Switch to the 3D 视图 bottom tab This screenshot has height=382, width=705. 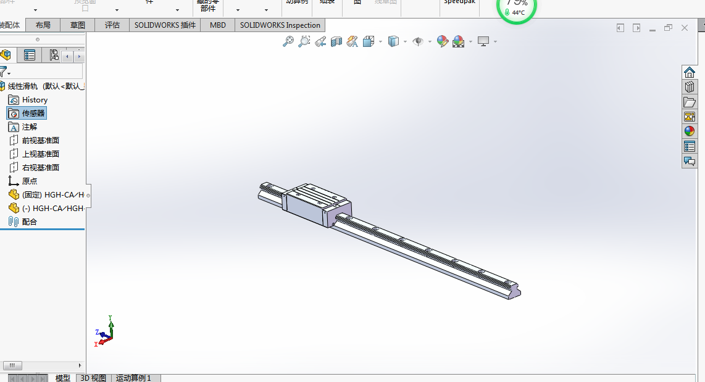[x=93, y=378]
